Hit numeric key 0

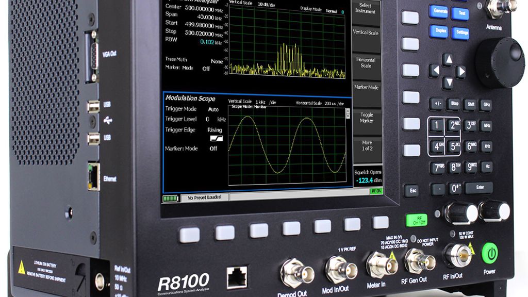point(455,189)
